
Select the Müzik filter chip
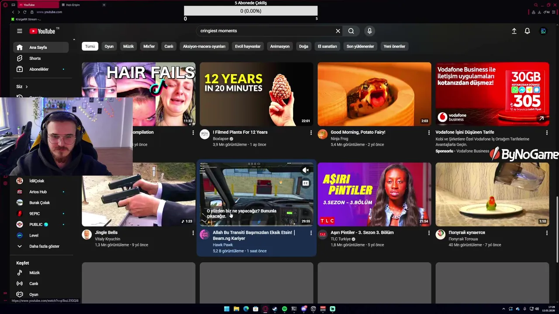pos(128,46)
